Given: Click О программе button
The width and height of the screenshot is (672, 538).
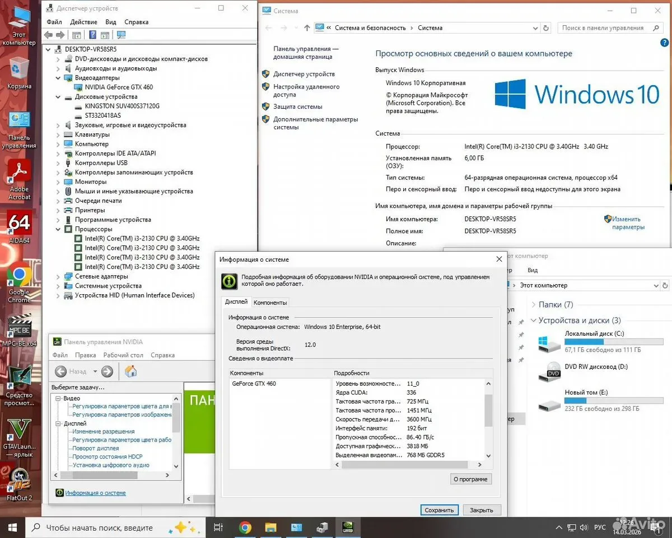Looking at the screenshot, I should pos(472,479).
